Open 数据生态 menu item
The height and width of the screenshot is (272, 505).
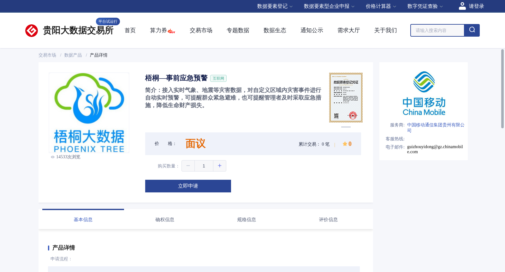point(275,30)
